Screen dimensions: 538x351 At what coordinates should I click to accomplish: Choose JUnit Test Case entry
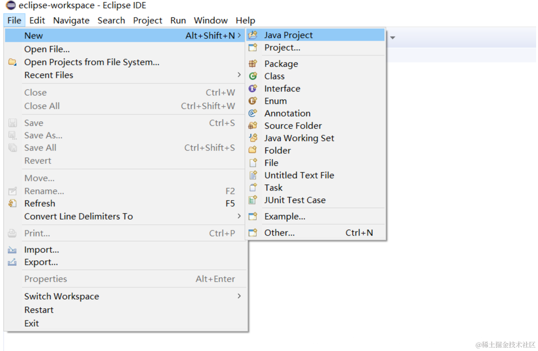click(316, 200)
